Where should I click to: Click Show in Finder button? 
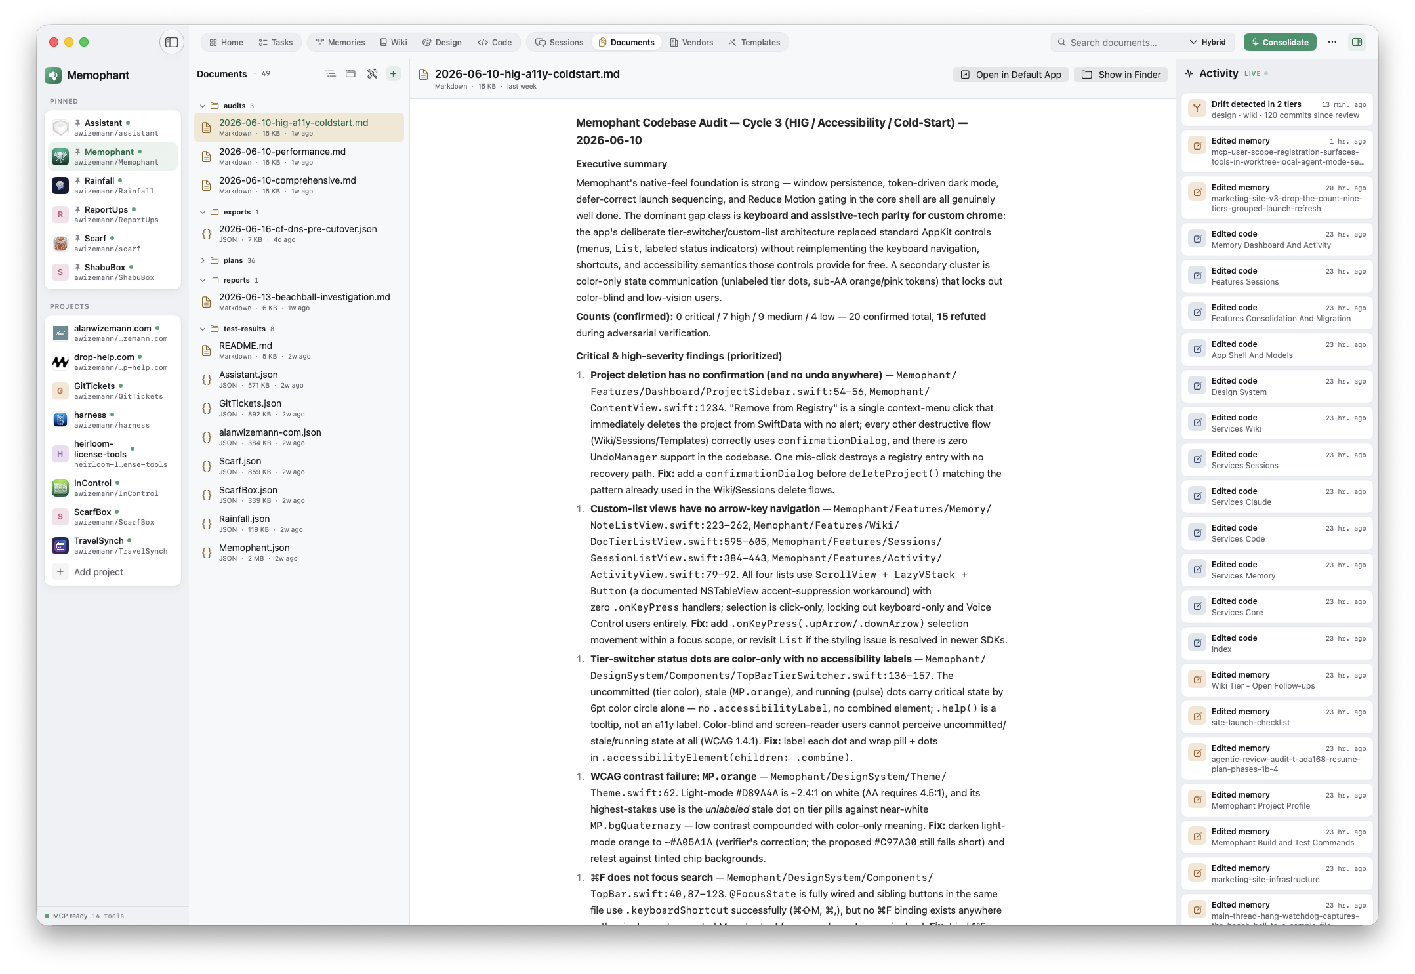(1120, 75)
